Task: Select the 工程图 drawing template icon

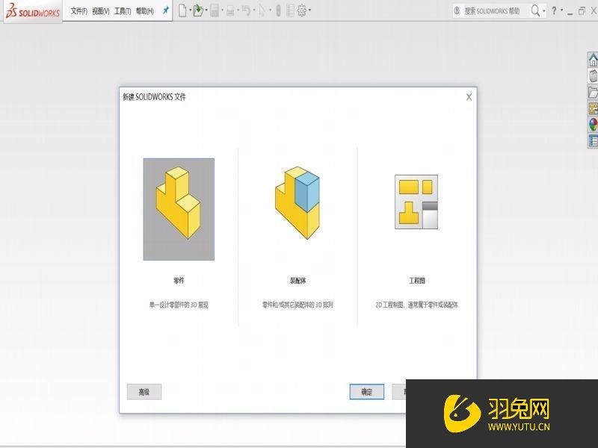Action: click(416, 202)
